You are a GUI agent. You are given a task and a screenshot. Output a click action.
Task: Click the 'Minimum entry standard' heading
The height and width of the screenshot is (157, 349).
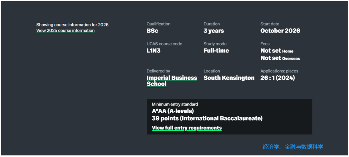pos(174,104)
